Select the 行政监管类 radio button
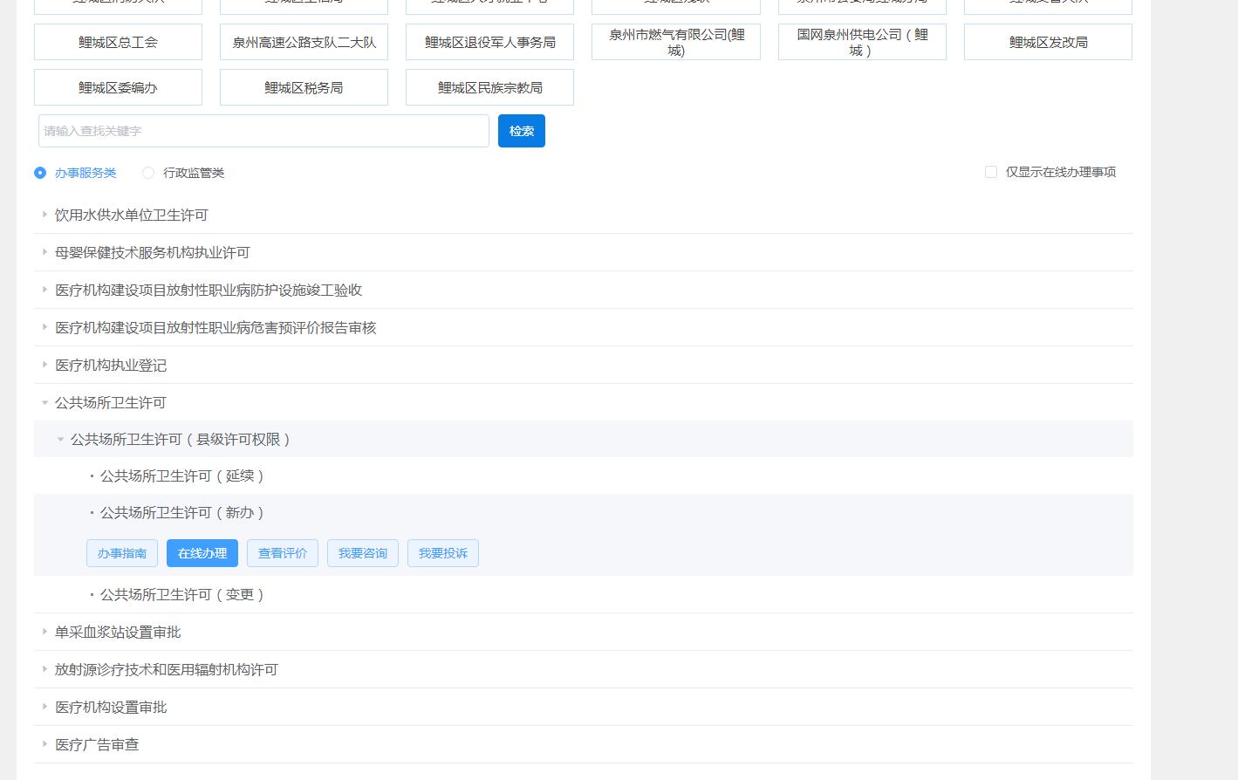Viewport: 1238px width, 780px height. (148, 173)
